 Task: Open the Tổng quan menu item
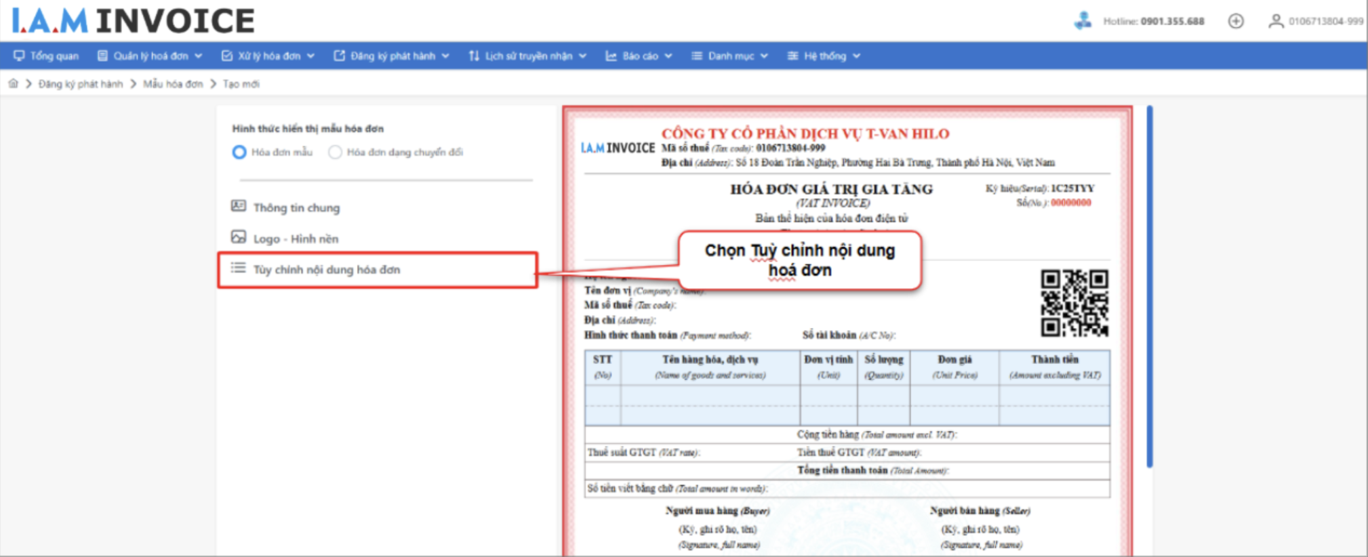pyautogui.click(x=46, y=56)
